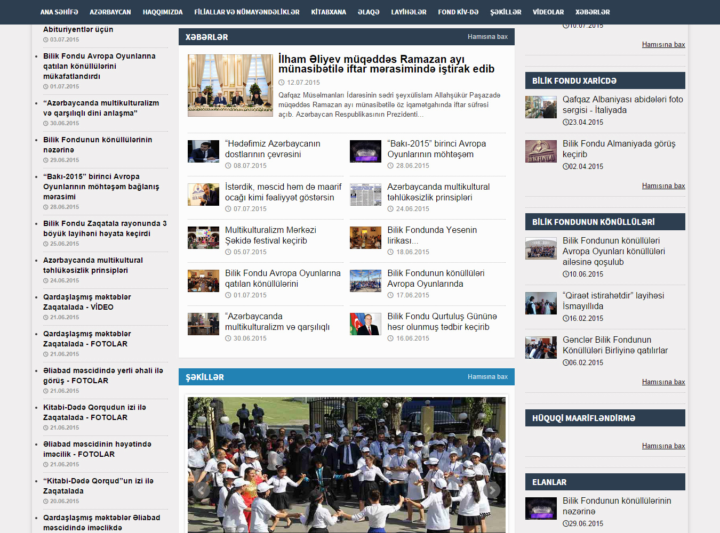Click Hamısına bax under HÜQUQİ MAARİFLƏNDİRMƏ
The width and height of the screenshot is (720, 533).
coord(663,446)
